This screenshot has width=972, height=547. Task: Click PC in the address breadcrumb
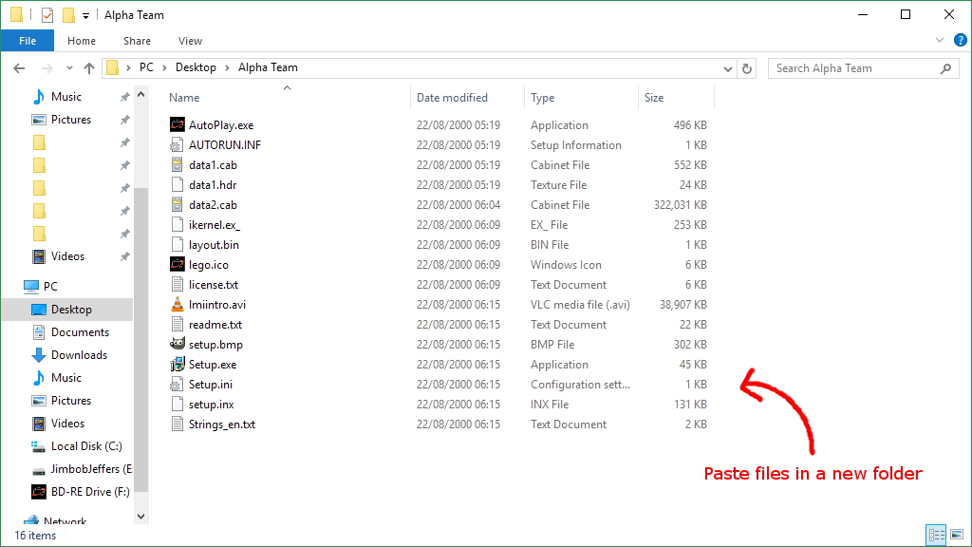(146, 67)
